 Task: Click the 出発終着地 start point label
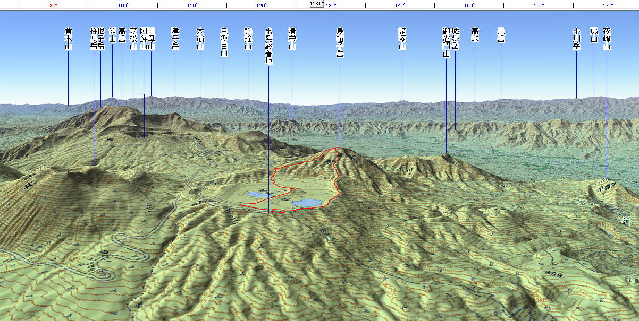pyautogui.click(x=268, y=47)
